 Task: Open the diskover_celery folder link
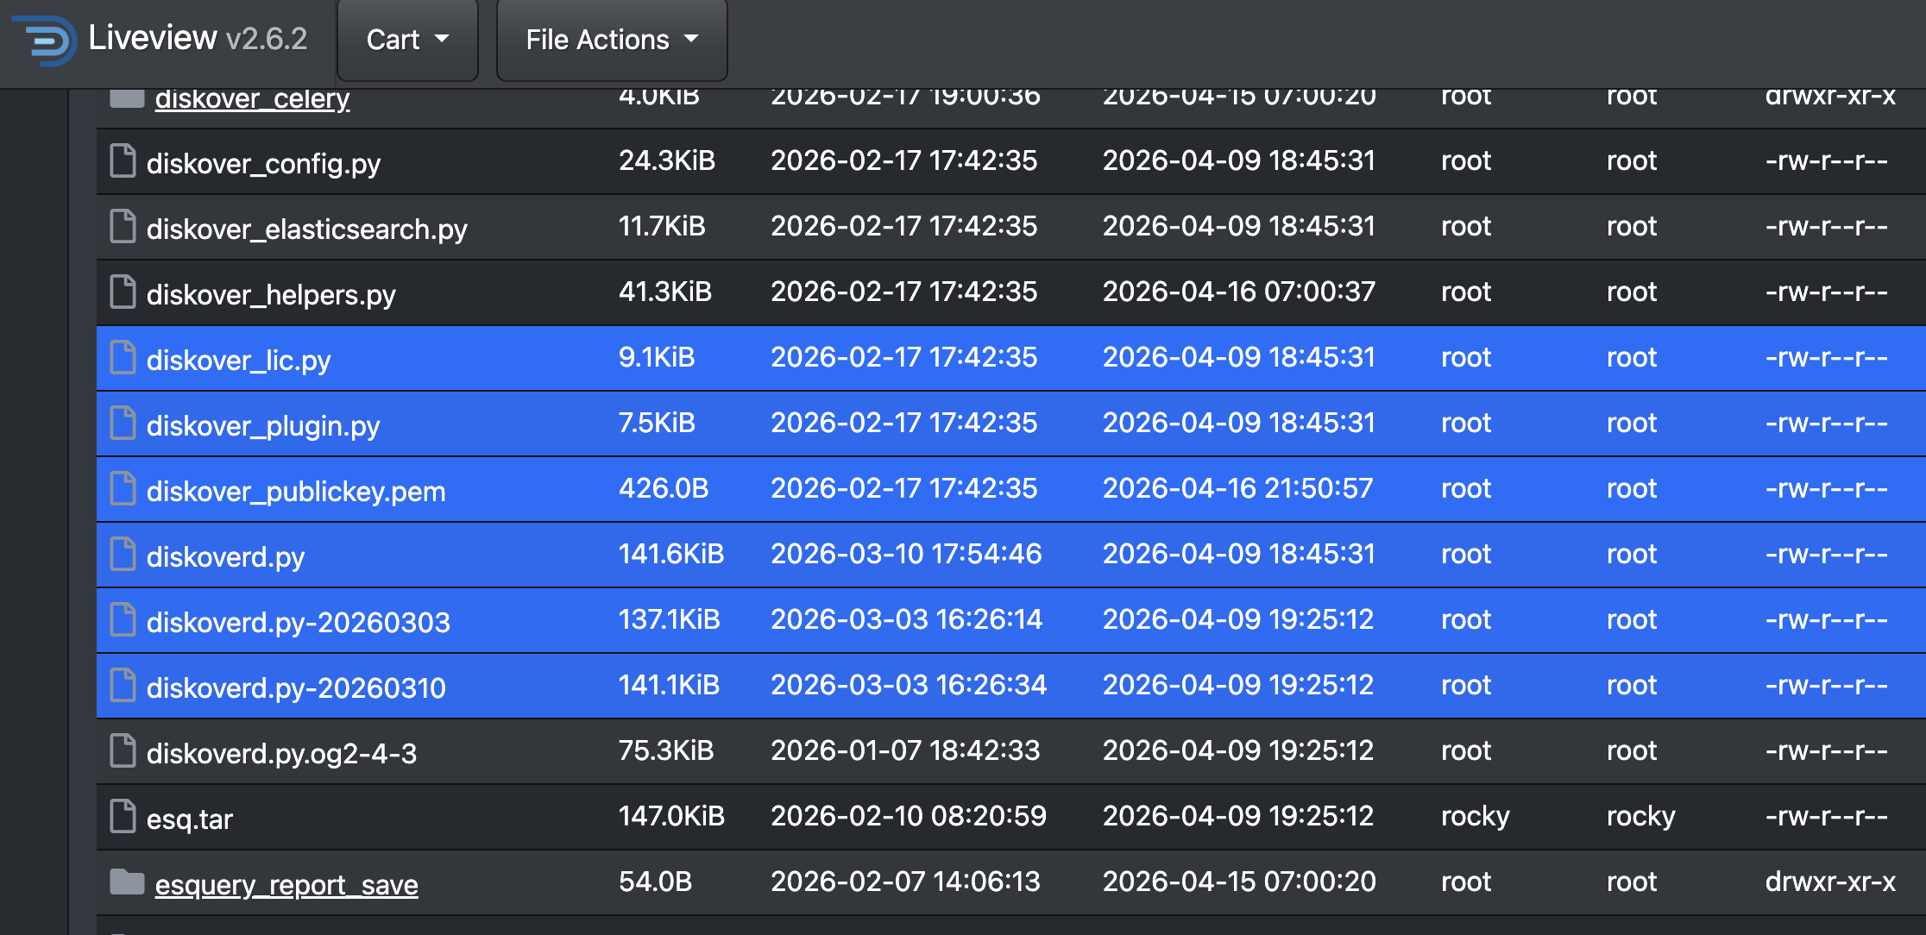(252, 98)
